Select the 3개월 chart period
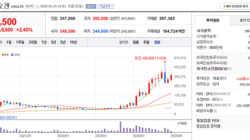 (33, 42)
